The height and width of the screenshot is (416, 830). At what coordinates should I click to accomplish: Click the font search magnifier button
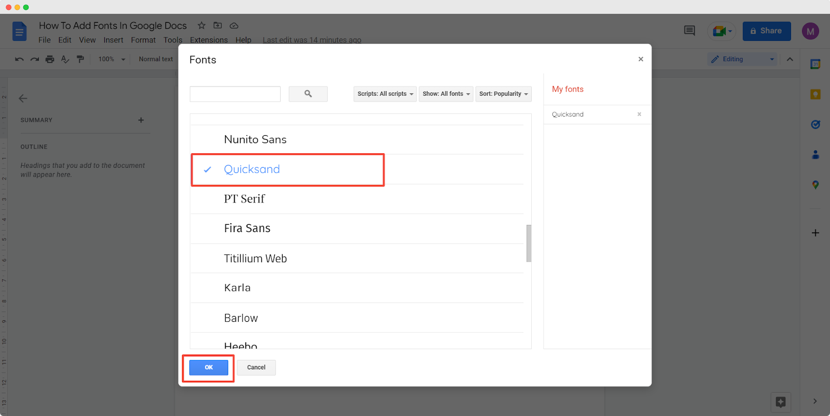pyautogui.click(x=308, y=94)
